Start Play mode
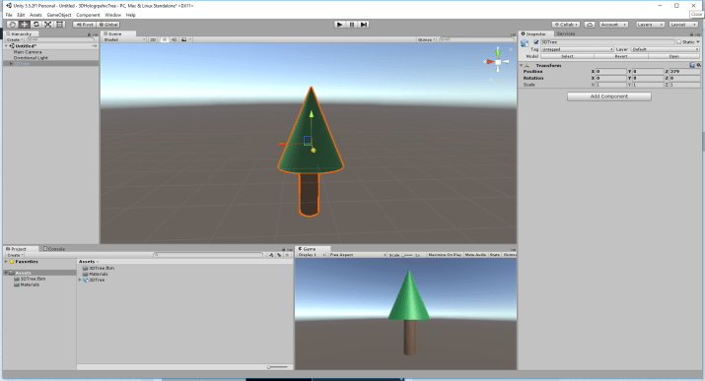705x381 pixels. [x=340, y=25]
